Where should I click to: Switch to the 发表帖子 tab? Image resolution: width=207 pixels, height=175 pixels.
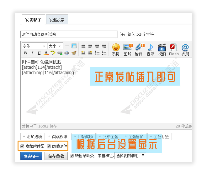point(33,20)
